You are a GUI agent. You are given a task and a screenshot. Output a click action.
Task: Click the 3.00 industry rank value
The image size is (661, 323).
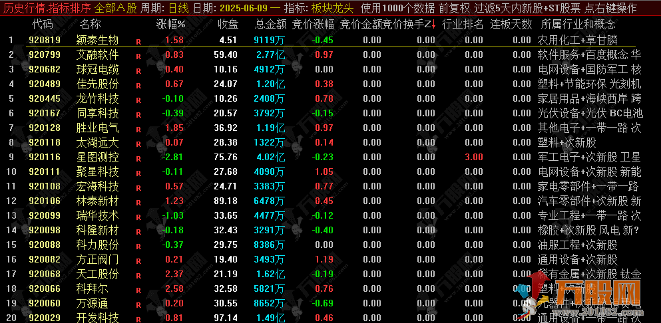point(474,158)
